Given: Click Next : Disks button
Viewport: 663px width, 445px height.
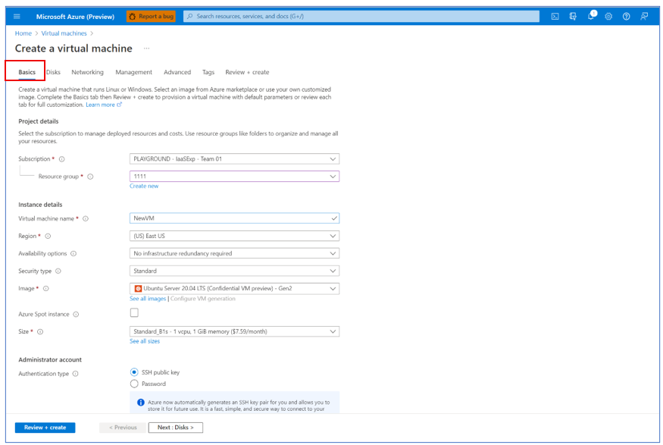Looking at the screenshot, I should coord(176,428).
